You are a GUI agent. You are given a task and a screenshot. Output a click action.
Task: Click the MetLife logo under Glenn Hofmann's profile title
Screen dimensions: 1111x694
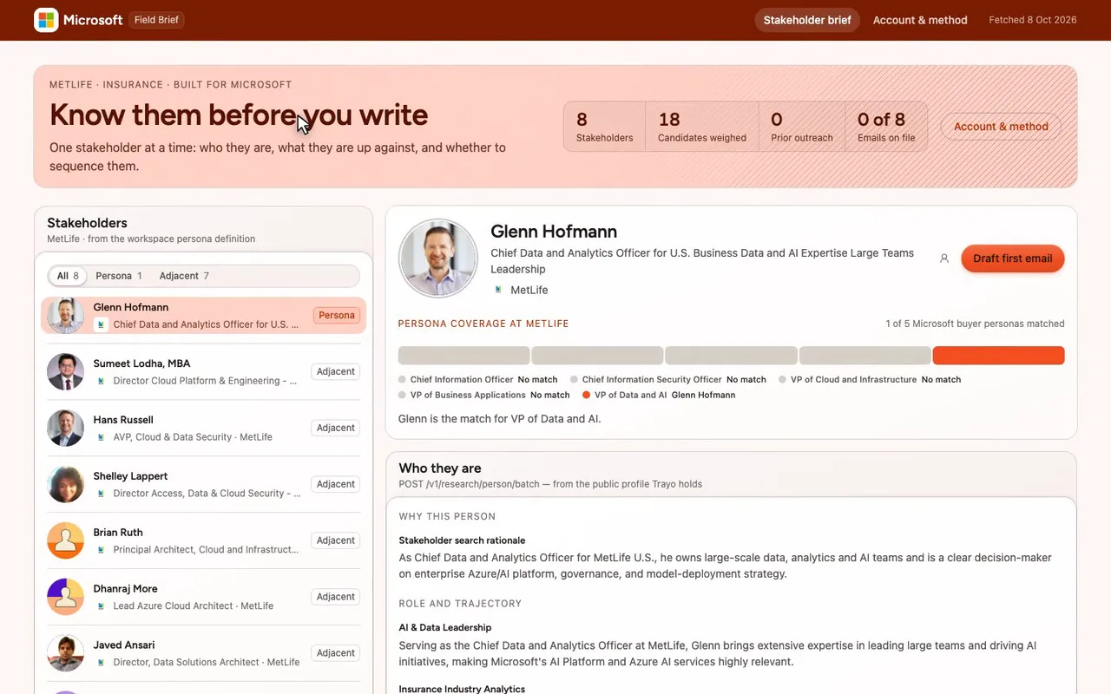[x=498, y=290]
